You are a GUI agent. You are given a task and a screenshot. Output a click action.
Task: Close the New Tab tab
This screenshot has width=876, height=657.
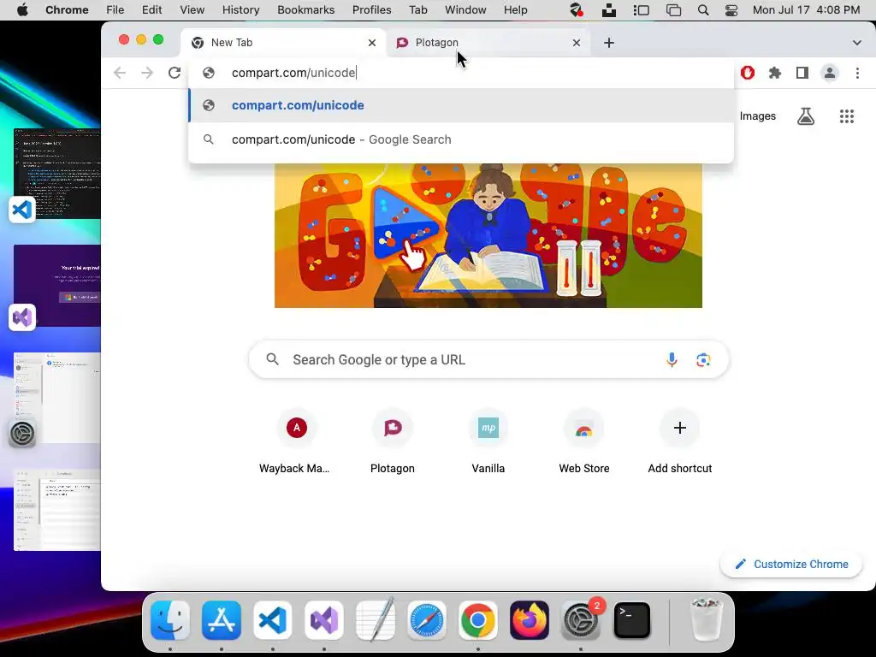[372, 43]
